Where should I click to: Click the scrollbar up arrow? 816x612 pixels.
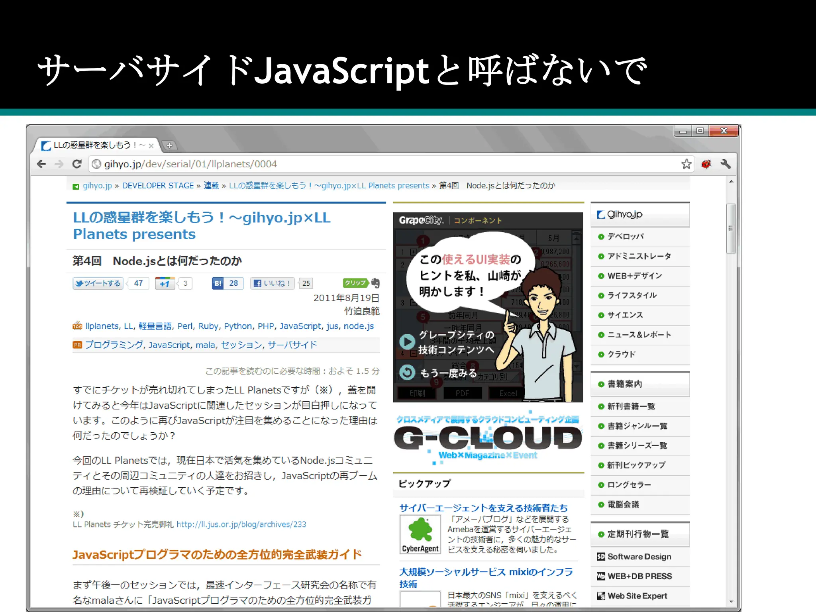pos(731,182)
